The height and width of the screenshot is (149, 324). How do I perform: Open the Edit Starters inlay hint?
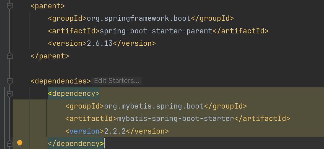[x=117, y=81]
